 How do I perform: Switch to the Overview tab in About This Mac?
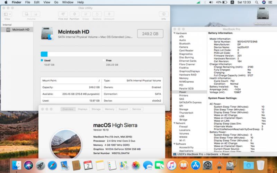[68, 109]
